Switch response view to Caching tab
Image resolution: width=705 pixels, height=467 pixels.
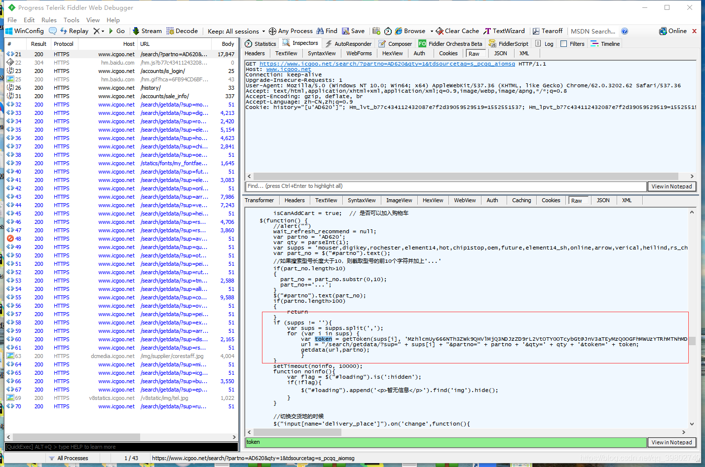tap(521, 200)
